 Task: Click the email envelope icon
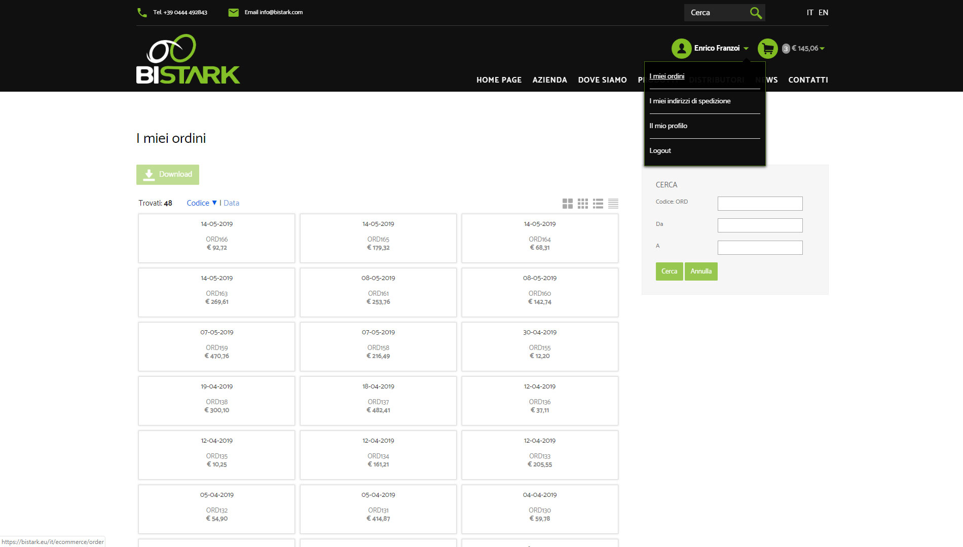[x=233, y=13]
